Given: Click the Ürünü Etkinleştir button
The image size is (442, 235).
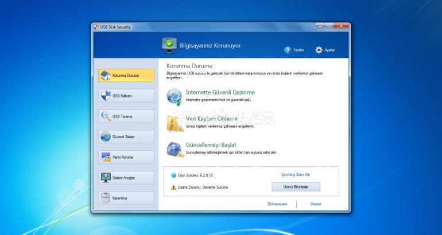Looking at the screenshot, I should [x=296, y=187].
